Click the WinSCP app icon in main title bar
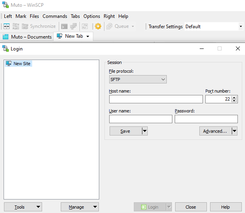 click(6, 5)
